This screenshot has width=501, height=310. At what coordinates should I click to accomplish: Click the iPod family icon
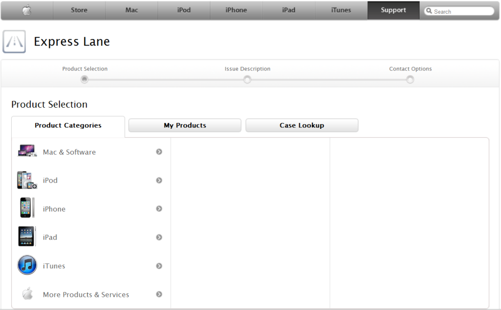click(x=27, y=180)
